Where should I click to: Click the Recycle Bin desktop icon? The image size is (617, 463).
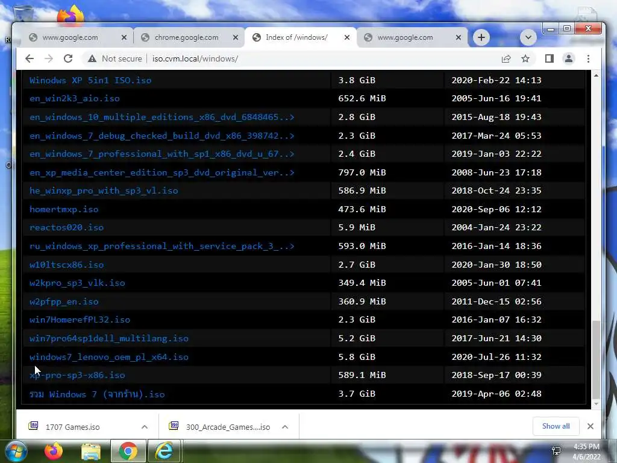pyautogui.click(x=22, y=14)
